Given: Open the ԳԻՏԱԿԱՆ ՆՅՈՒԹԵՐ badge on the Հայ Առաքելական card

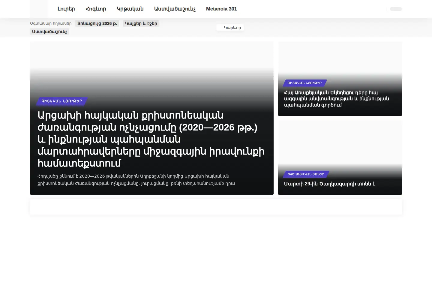Looking at the screenshot, I should click(304, 83).
